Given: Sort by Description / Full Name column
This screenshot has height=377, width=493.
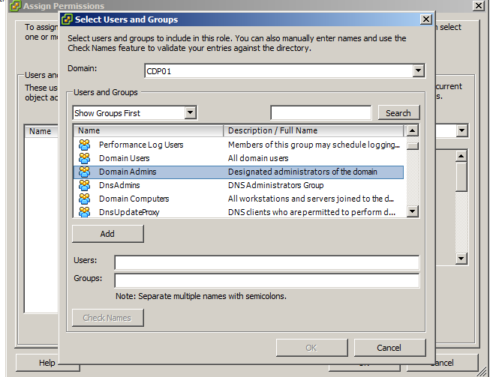Looking at the screenshot, I should (x=314, y=130).
